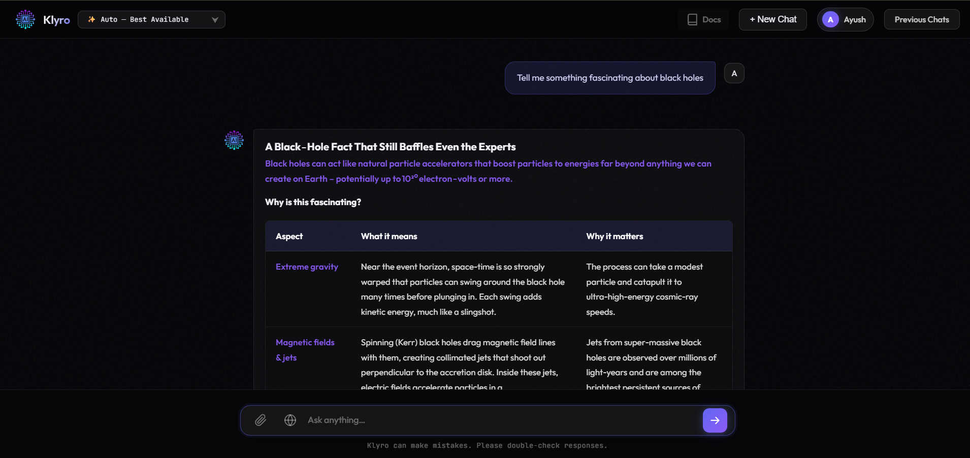Viewport: 970px width, 458px height.
Task: Click the cell describing event horizon slingshot
Action: (x=463, y=289)
